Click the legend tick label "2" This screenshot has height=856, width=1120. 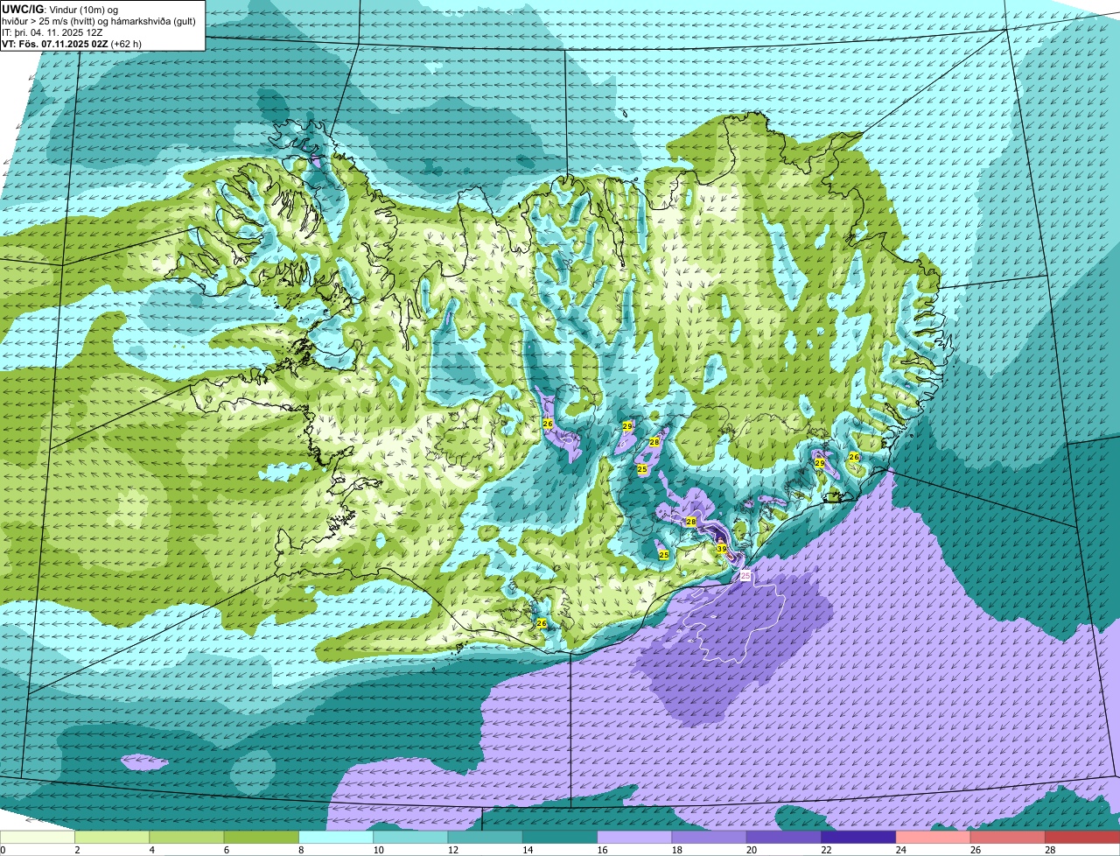pos(77,850)
